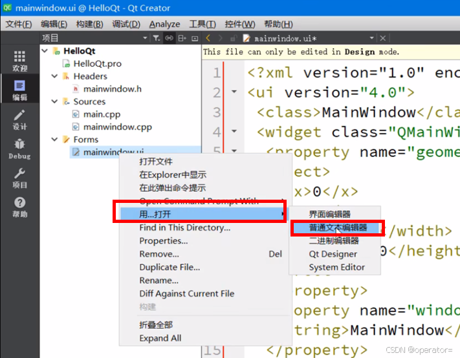
Task: Click the close side panel icon
Action: [x=195, y=38]
